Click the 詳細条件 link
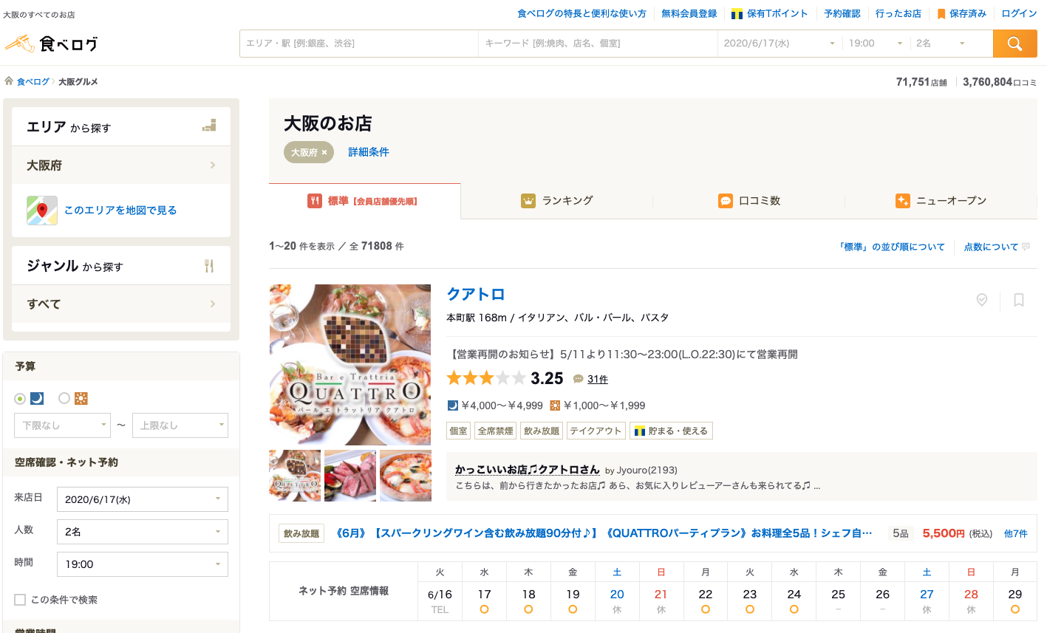Viewport: 1047px width, 633px height. [x=369, y=152]
